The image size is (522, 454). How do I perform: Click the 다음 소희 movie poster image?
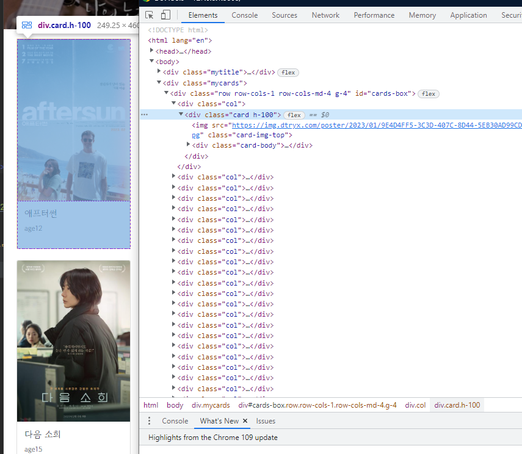[74, 341]
